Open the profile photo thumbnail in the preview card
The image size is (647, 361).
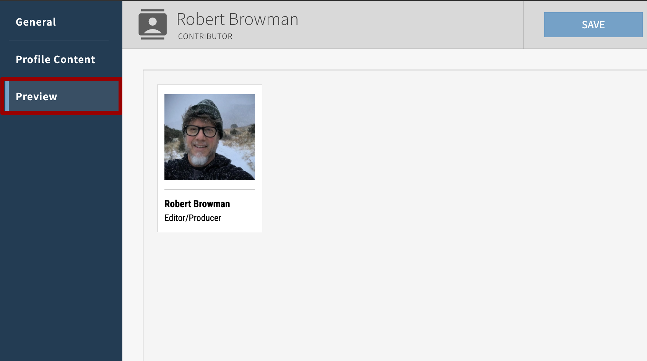[x=210, y=137]
